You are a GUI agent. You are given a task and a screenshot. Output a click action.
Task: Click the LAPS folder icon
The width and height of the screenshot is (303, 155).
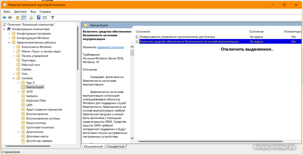point(23,105)
